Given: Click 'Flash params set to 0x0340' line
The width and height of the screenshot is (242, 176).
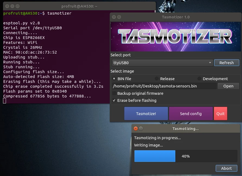Looking at the screenshot, I should point(35,91).
